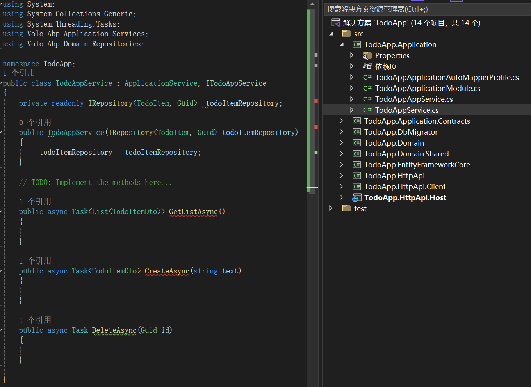Click TodoApp.EntityFrameworkCore project icon

point(357,165)
